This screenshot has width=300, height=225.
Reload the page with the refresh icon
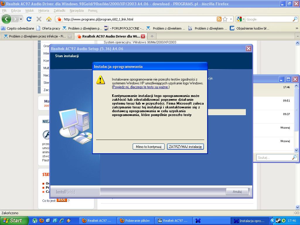(29, 19)
